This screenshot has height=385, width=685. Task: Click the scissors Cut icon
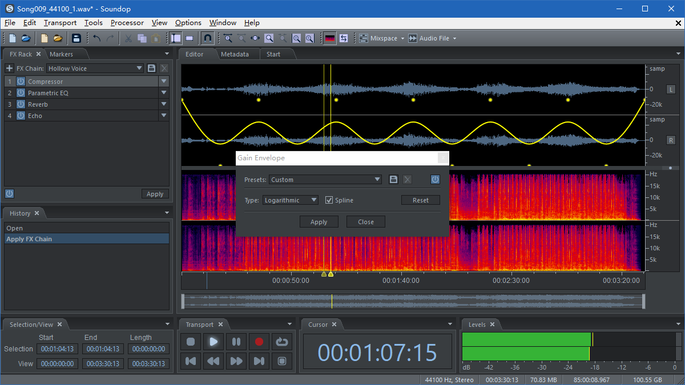(127, 38)
